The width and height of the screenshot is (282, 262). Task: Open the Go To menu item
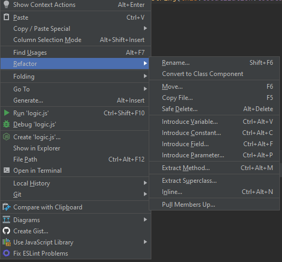tap(75, 89)
